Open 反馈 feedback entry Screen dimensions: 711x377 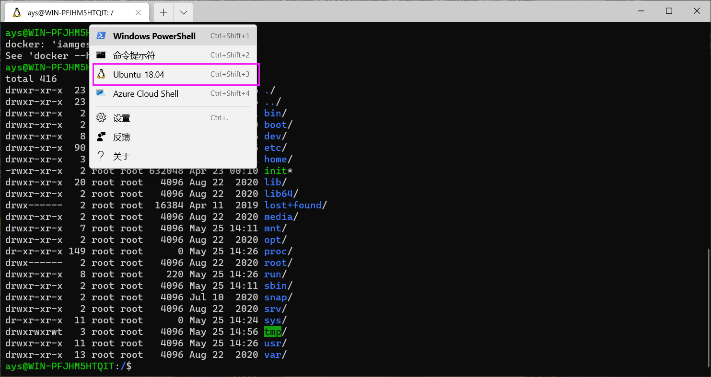pyautogui.click(x=173, y=137)
